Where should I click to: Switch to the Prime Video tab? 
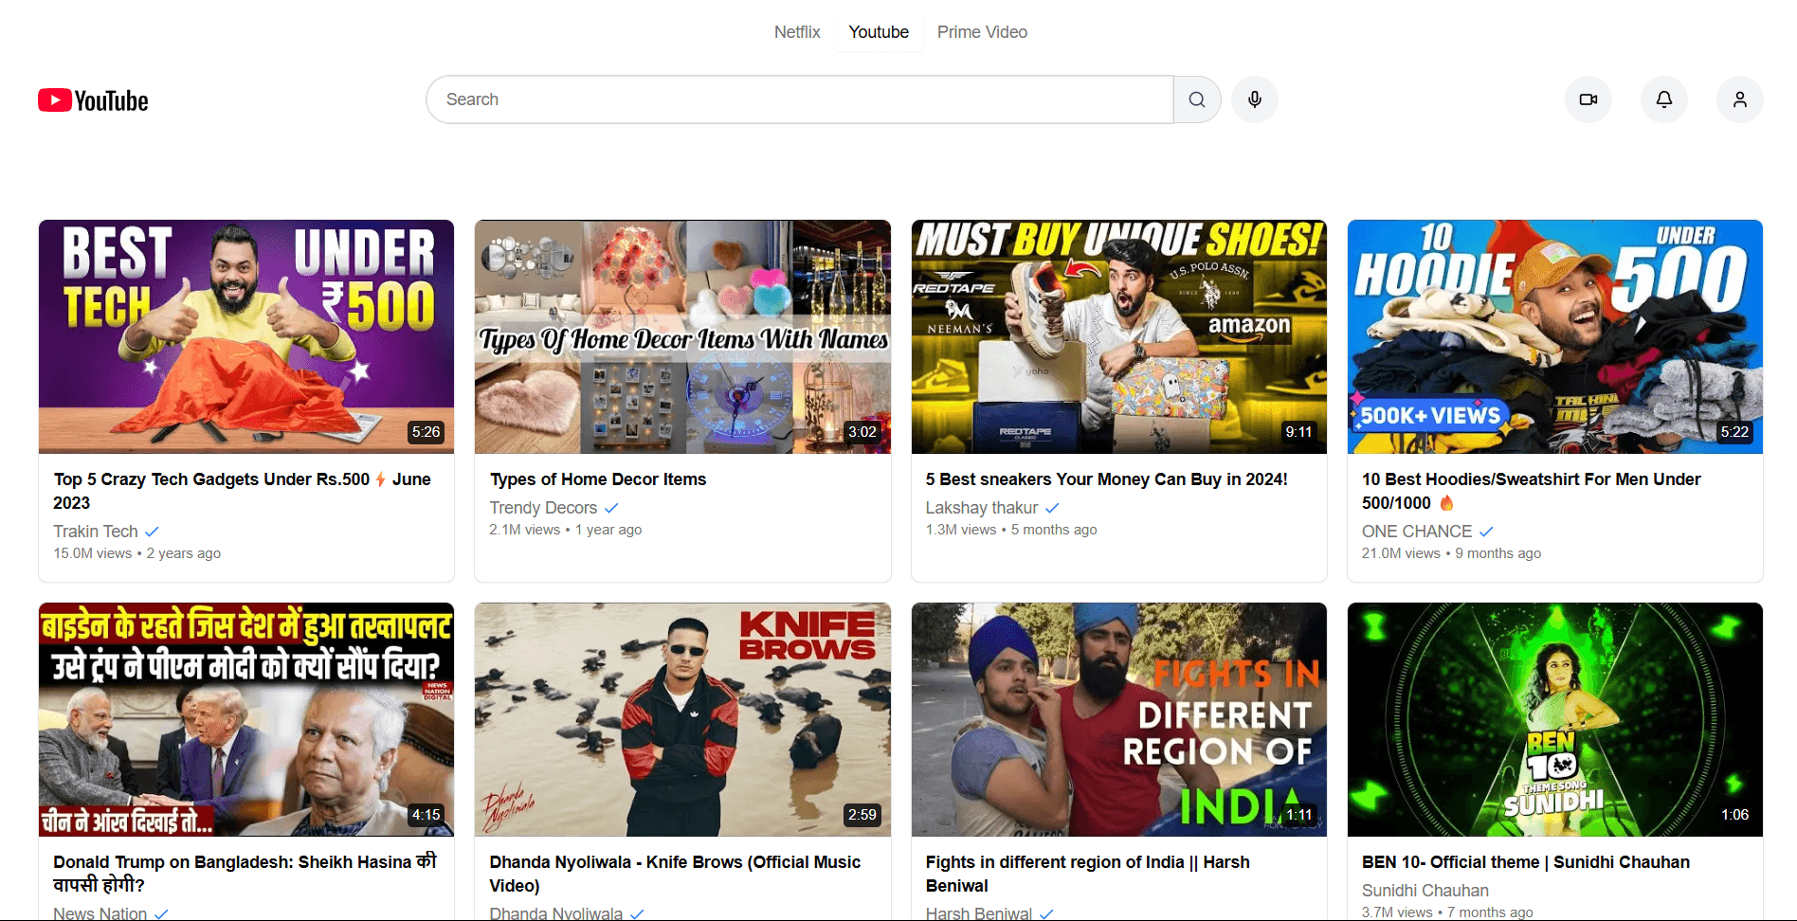pyautogui.click(x=982, y=32)
